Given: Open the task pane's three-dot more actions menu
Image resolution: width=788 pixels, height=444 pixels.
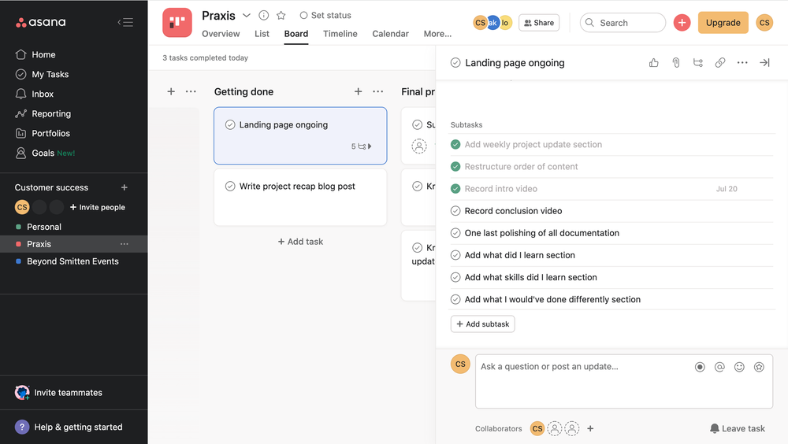Looking at the screenshot, I should point(742,63).
